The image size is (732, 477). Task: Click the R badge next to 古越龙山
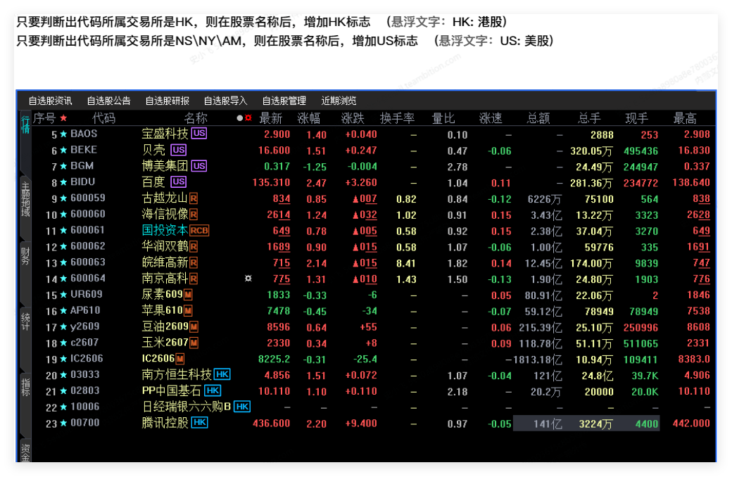194,198
